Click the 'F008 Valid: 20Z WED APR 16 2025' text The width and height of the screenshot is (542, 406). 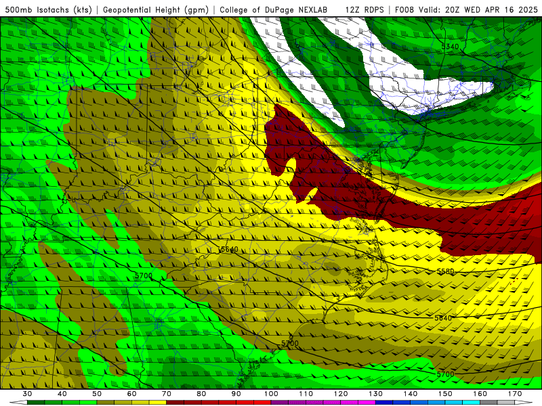[x=466, y=9]
